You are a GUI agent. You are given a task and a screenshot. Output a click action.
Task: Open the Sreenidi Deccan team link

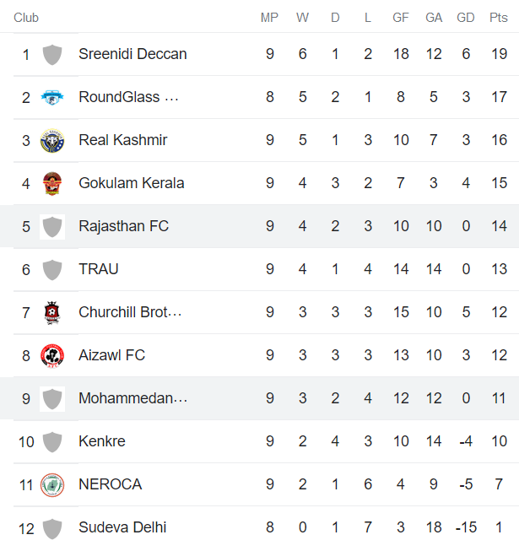132,54
